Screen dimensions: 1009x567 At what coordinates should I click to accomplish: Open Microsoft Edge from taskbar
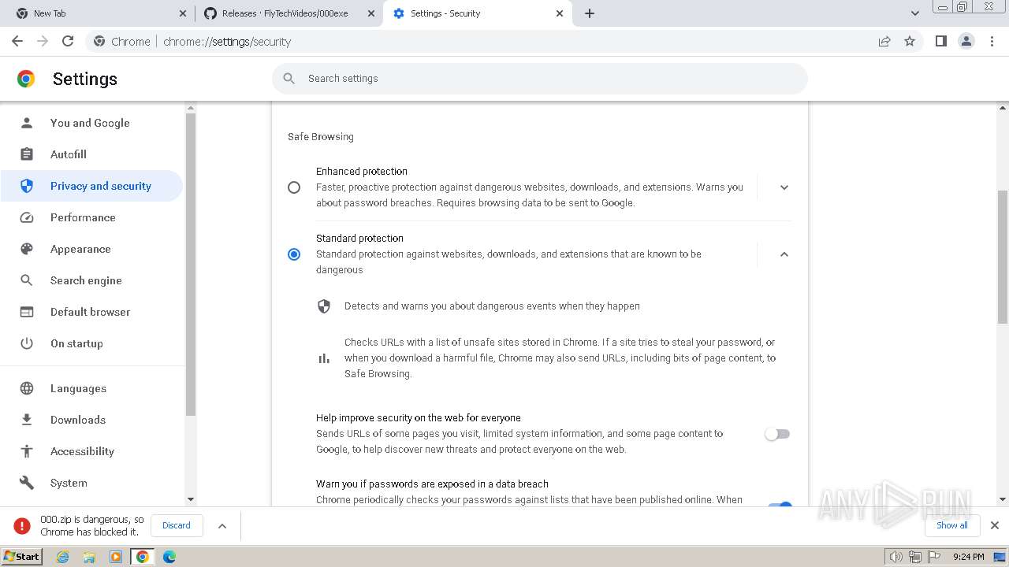(169, 557)
